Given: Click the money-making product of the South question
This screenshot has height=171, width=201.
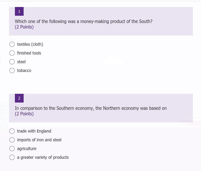Looking at the screenshot, I should point(84,21).
